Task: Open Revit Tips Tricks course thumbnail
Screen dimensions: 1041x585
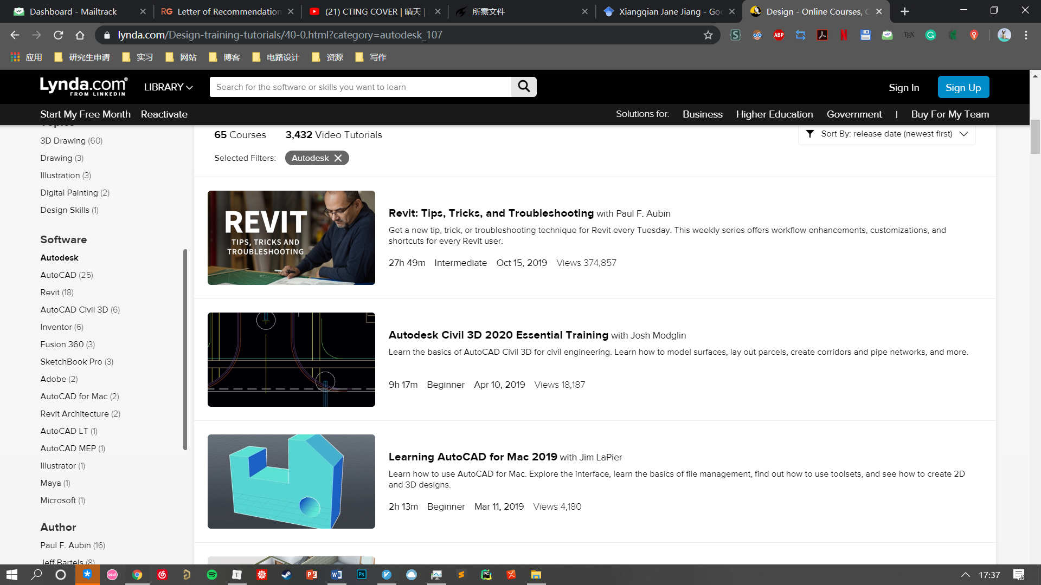Action: point(291,238)
